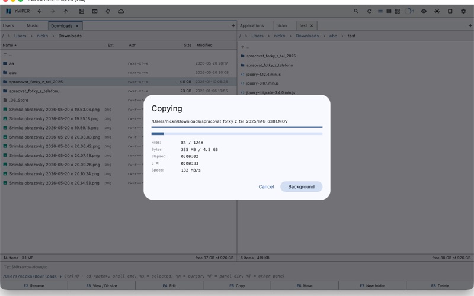Click nickn in left breadcrumb path
This screenshot has height=296, width=474.
42,36
